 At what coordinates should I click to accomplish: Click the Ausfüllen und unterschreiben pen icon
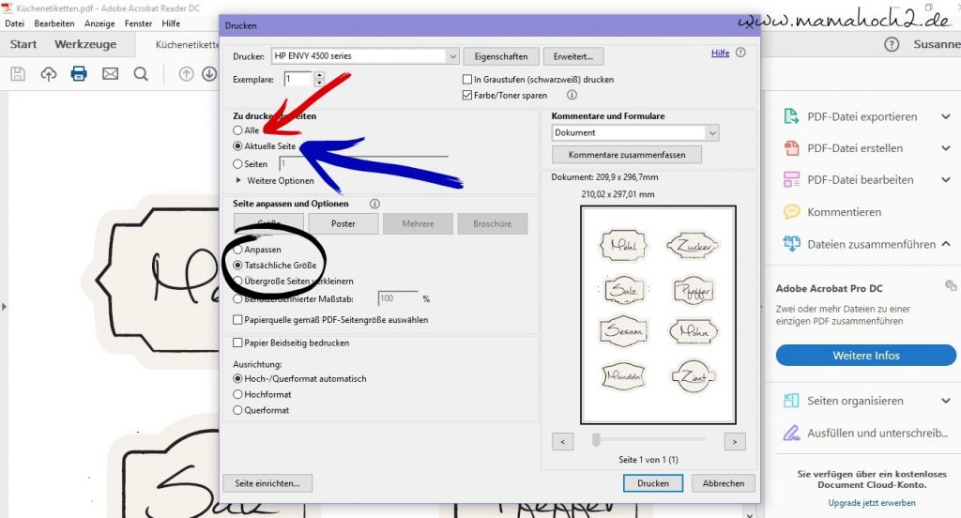click(791, 433)
